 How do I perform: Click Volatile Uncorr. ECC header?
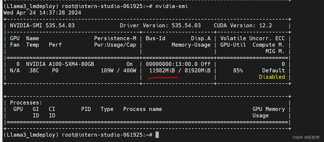coord(253,38)
